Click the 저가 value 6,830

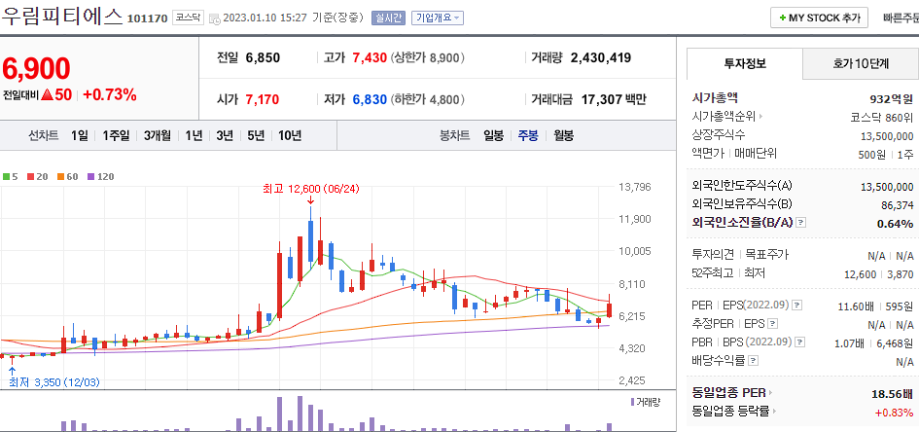[370, 99]
